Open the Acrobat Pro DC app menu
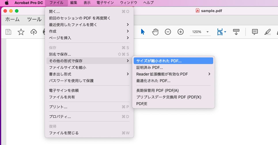 (29, 3)
